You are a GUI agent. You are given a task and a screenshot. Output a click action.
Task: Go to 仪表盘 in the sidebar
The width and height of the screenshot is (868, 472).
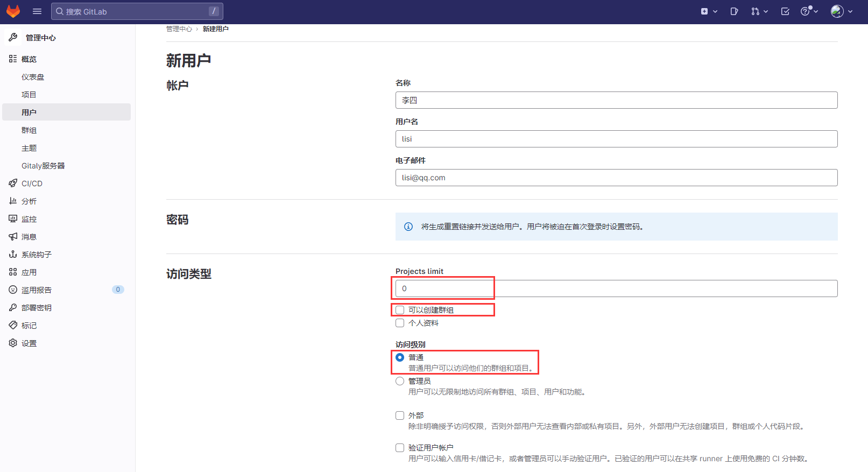click(33, 77)
